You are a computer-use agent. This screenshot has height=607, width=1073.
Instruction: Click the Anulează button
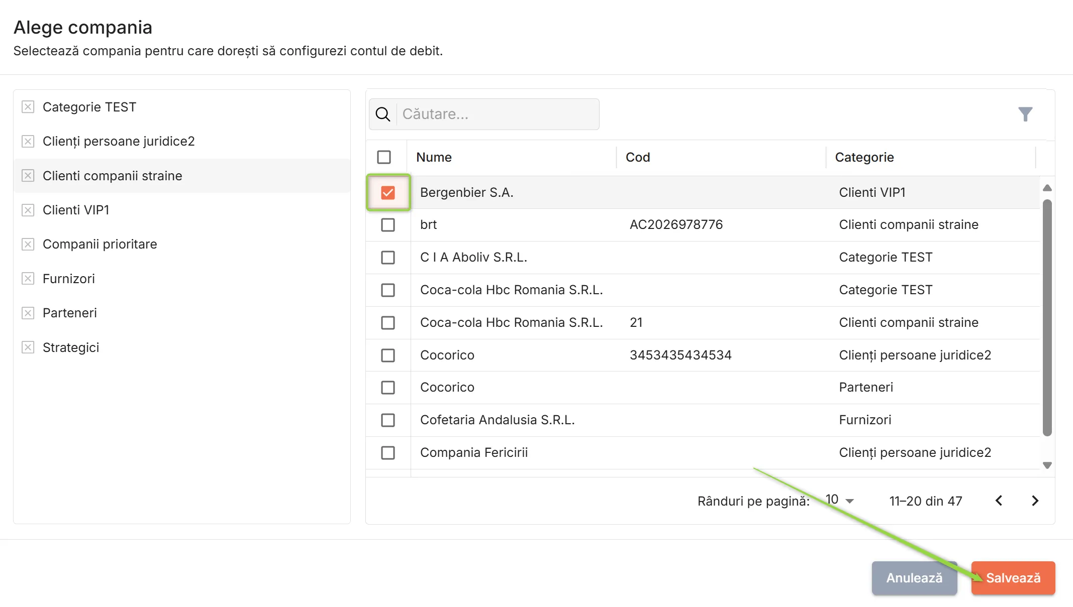coord(914,578)
